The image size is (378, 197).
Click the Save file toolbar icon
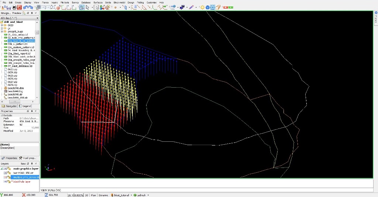9,7
